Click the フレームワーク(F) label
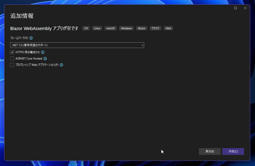The width and height of the screenshot is (255, 166). pyautogui.click(x=19, y=38)
